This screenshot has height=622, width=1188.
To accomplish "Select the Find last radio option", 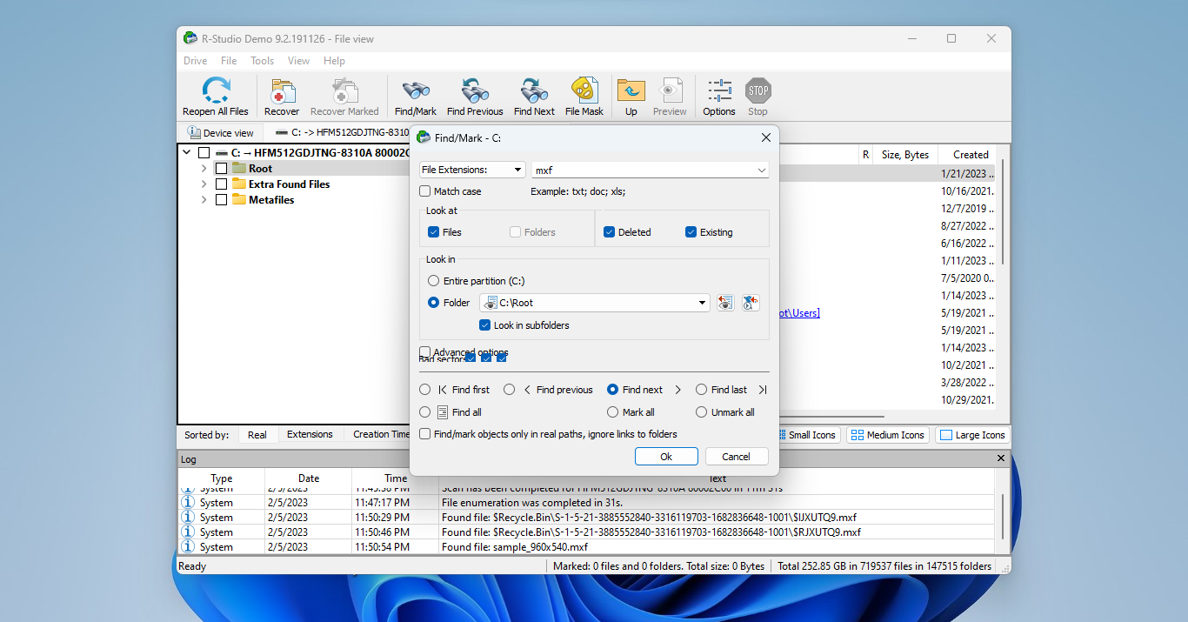I will click(702, 390).
